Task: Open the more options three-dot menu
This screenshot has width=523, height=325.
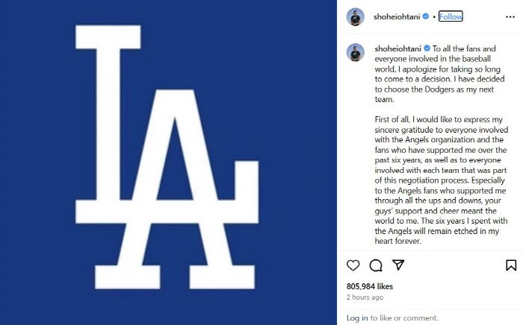Action: click(x=510, y=16)
